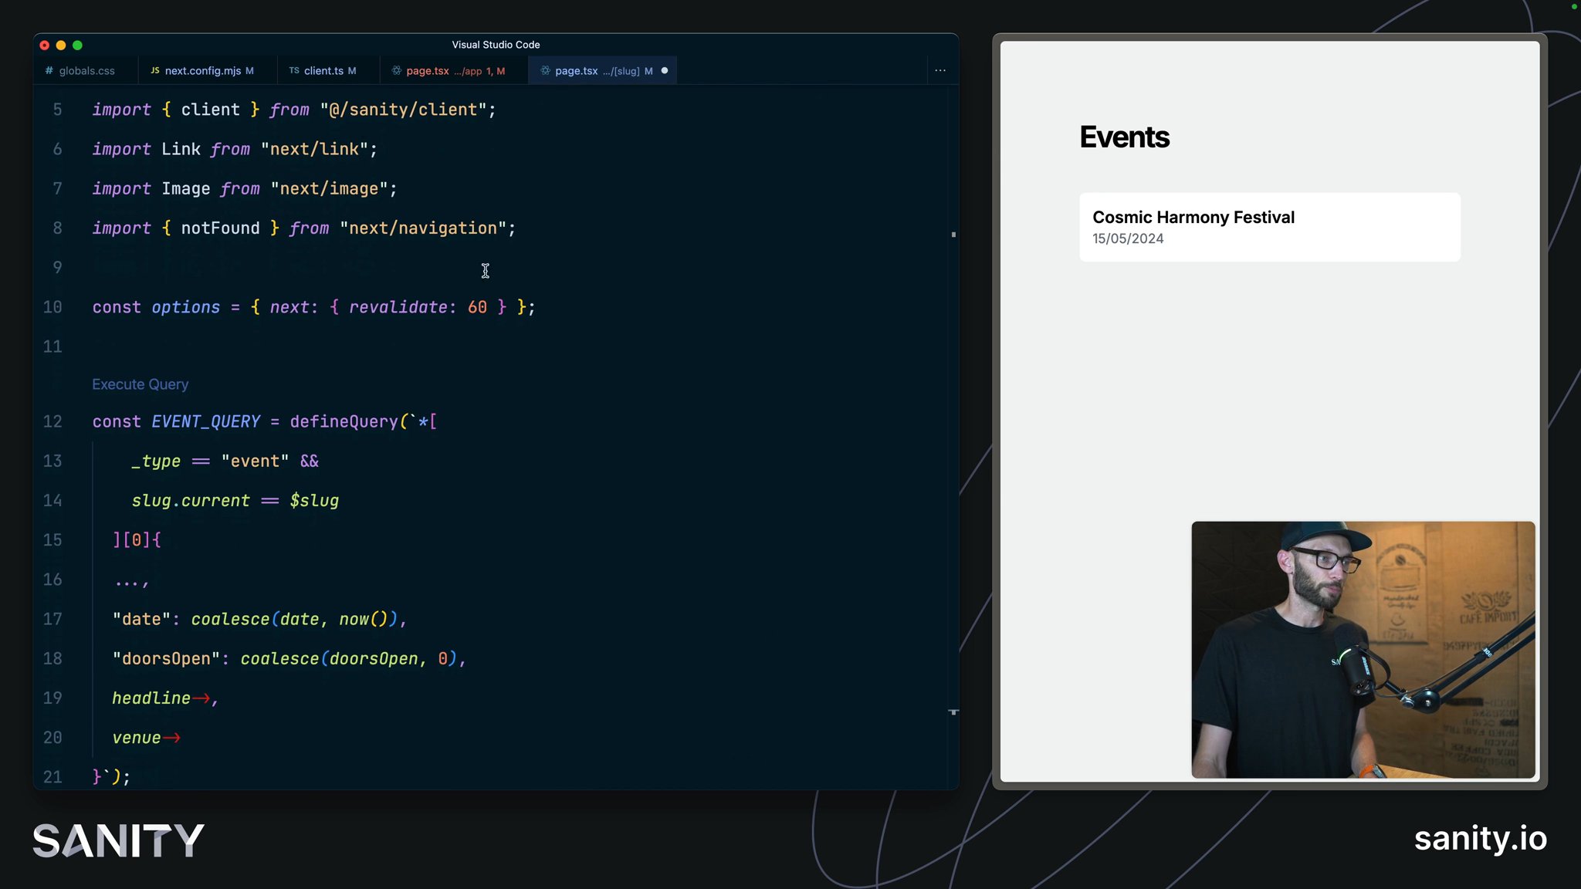
Task: Open the editor more actions ellipsis
Action: pyautogui.click(x=940, y=70)
